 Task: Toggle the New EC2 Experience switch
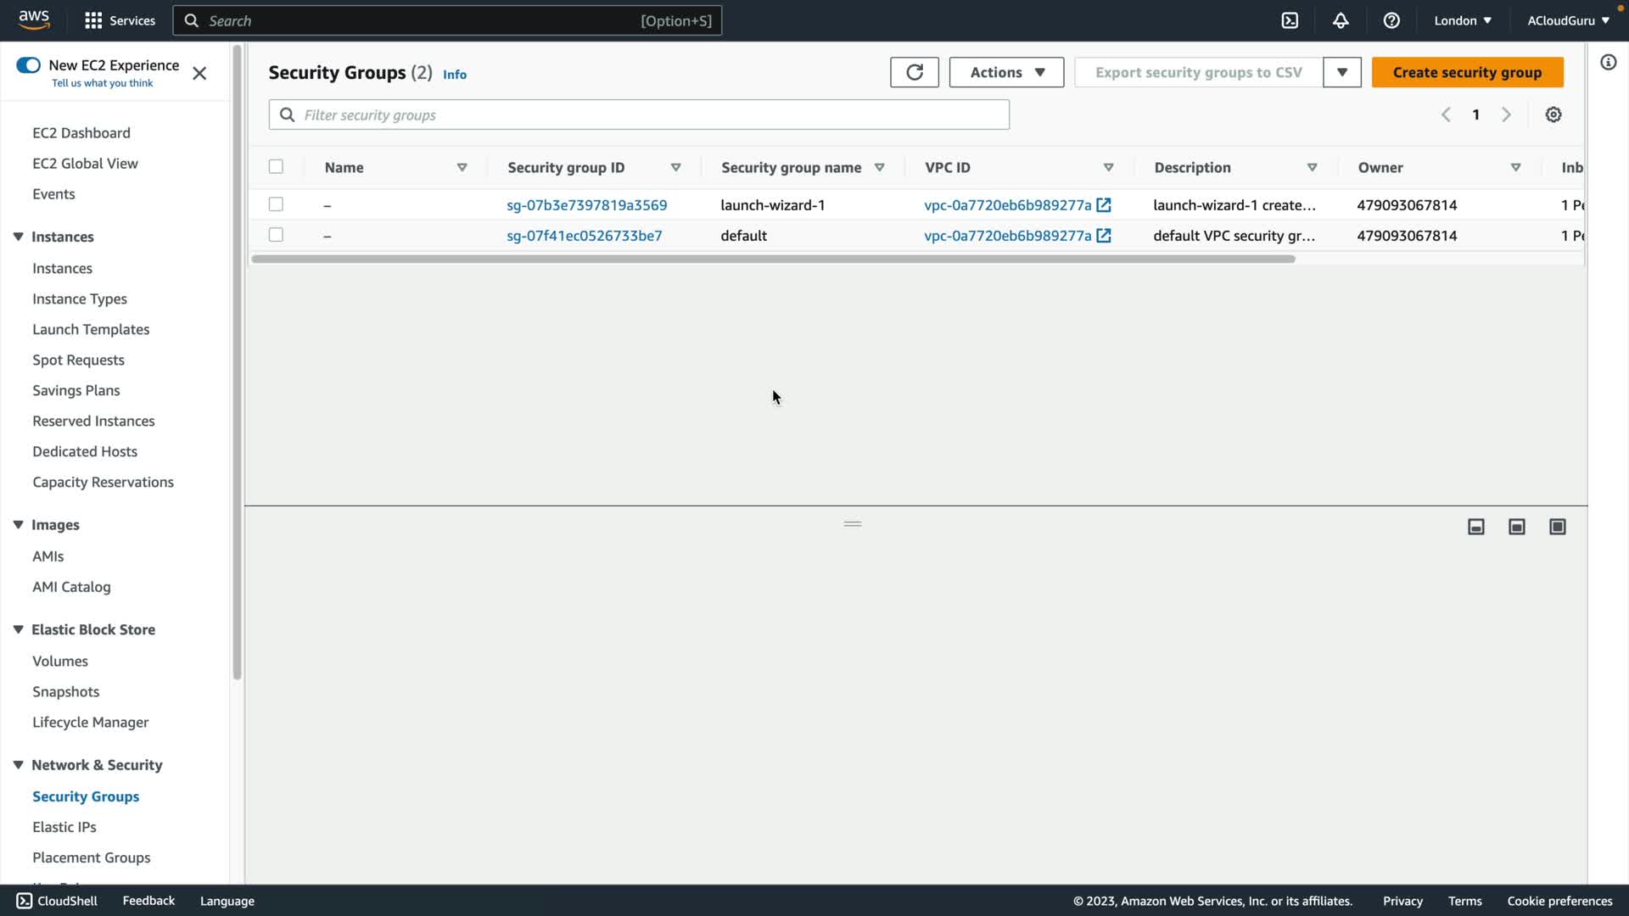point(28,65)
